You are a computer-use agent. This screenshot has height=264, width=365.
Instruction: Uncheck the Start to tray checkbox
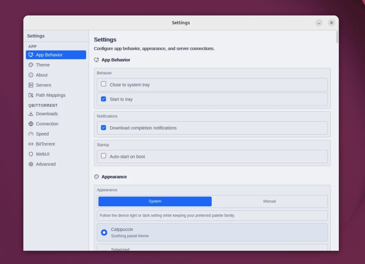(103, 99)
